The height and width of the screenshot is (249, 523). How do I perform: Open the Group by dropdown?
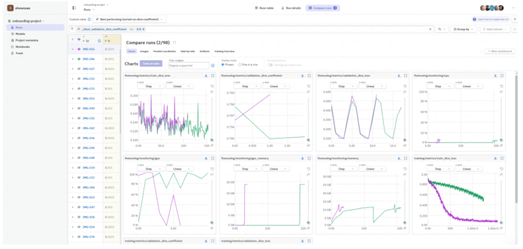[x=463, y=29]
